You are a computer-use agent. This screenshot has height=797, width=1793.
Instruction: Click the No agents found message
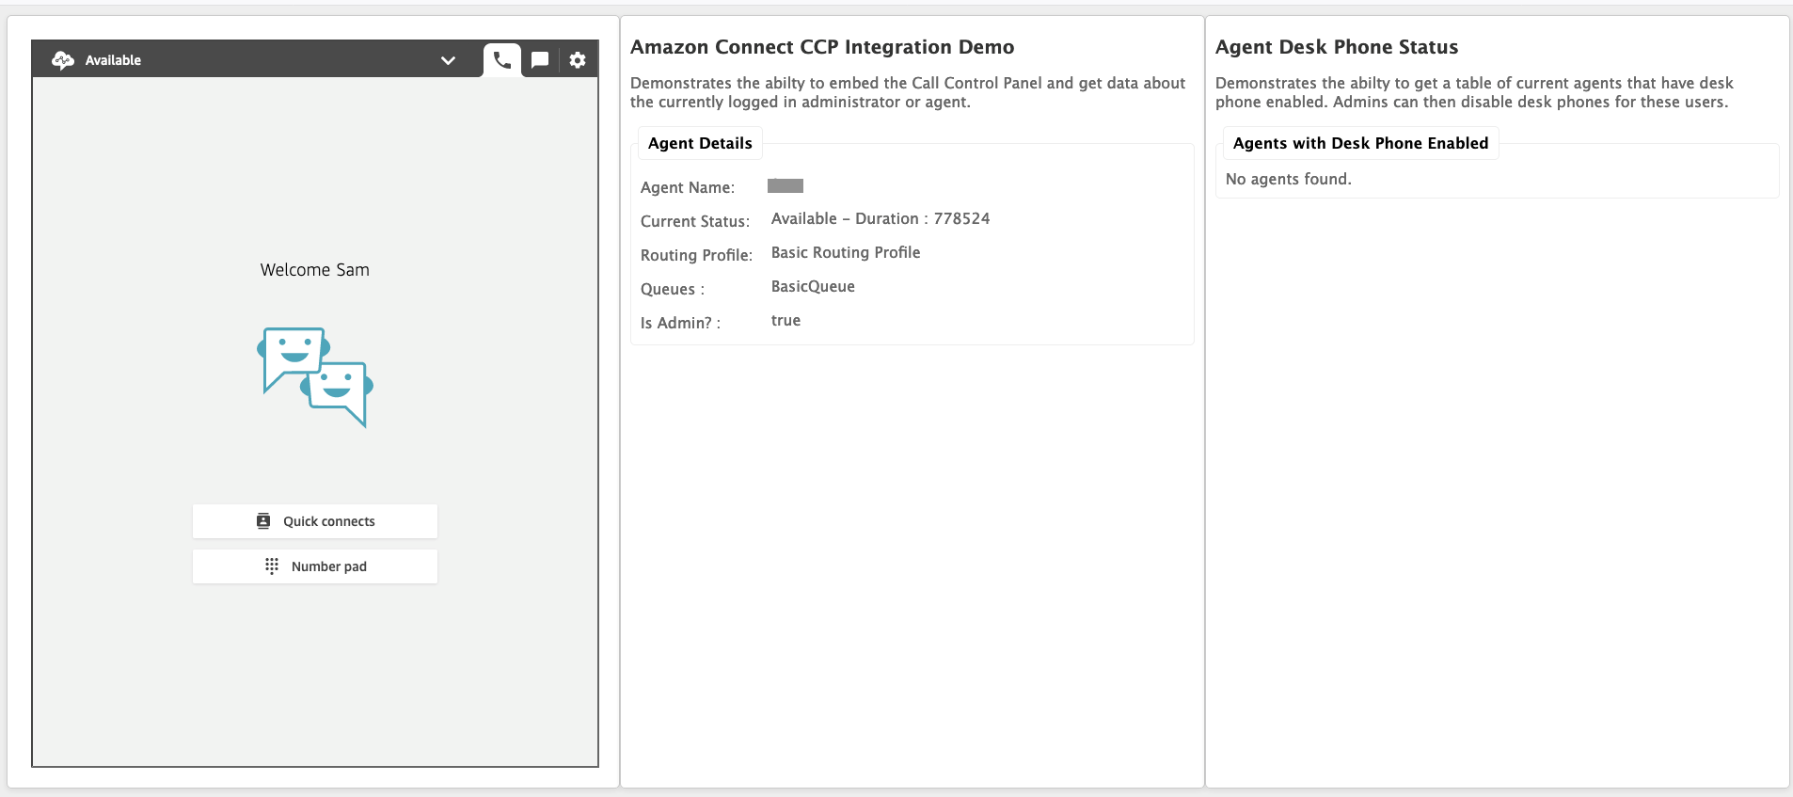(x=1288, y=179)
